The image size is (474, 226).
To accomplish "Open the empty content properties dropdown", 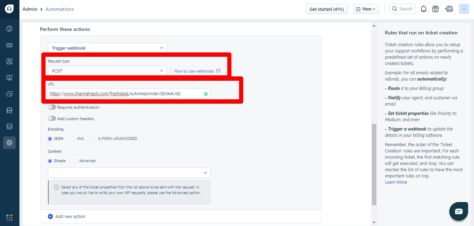I will (129, 173).
